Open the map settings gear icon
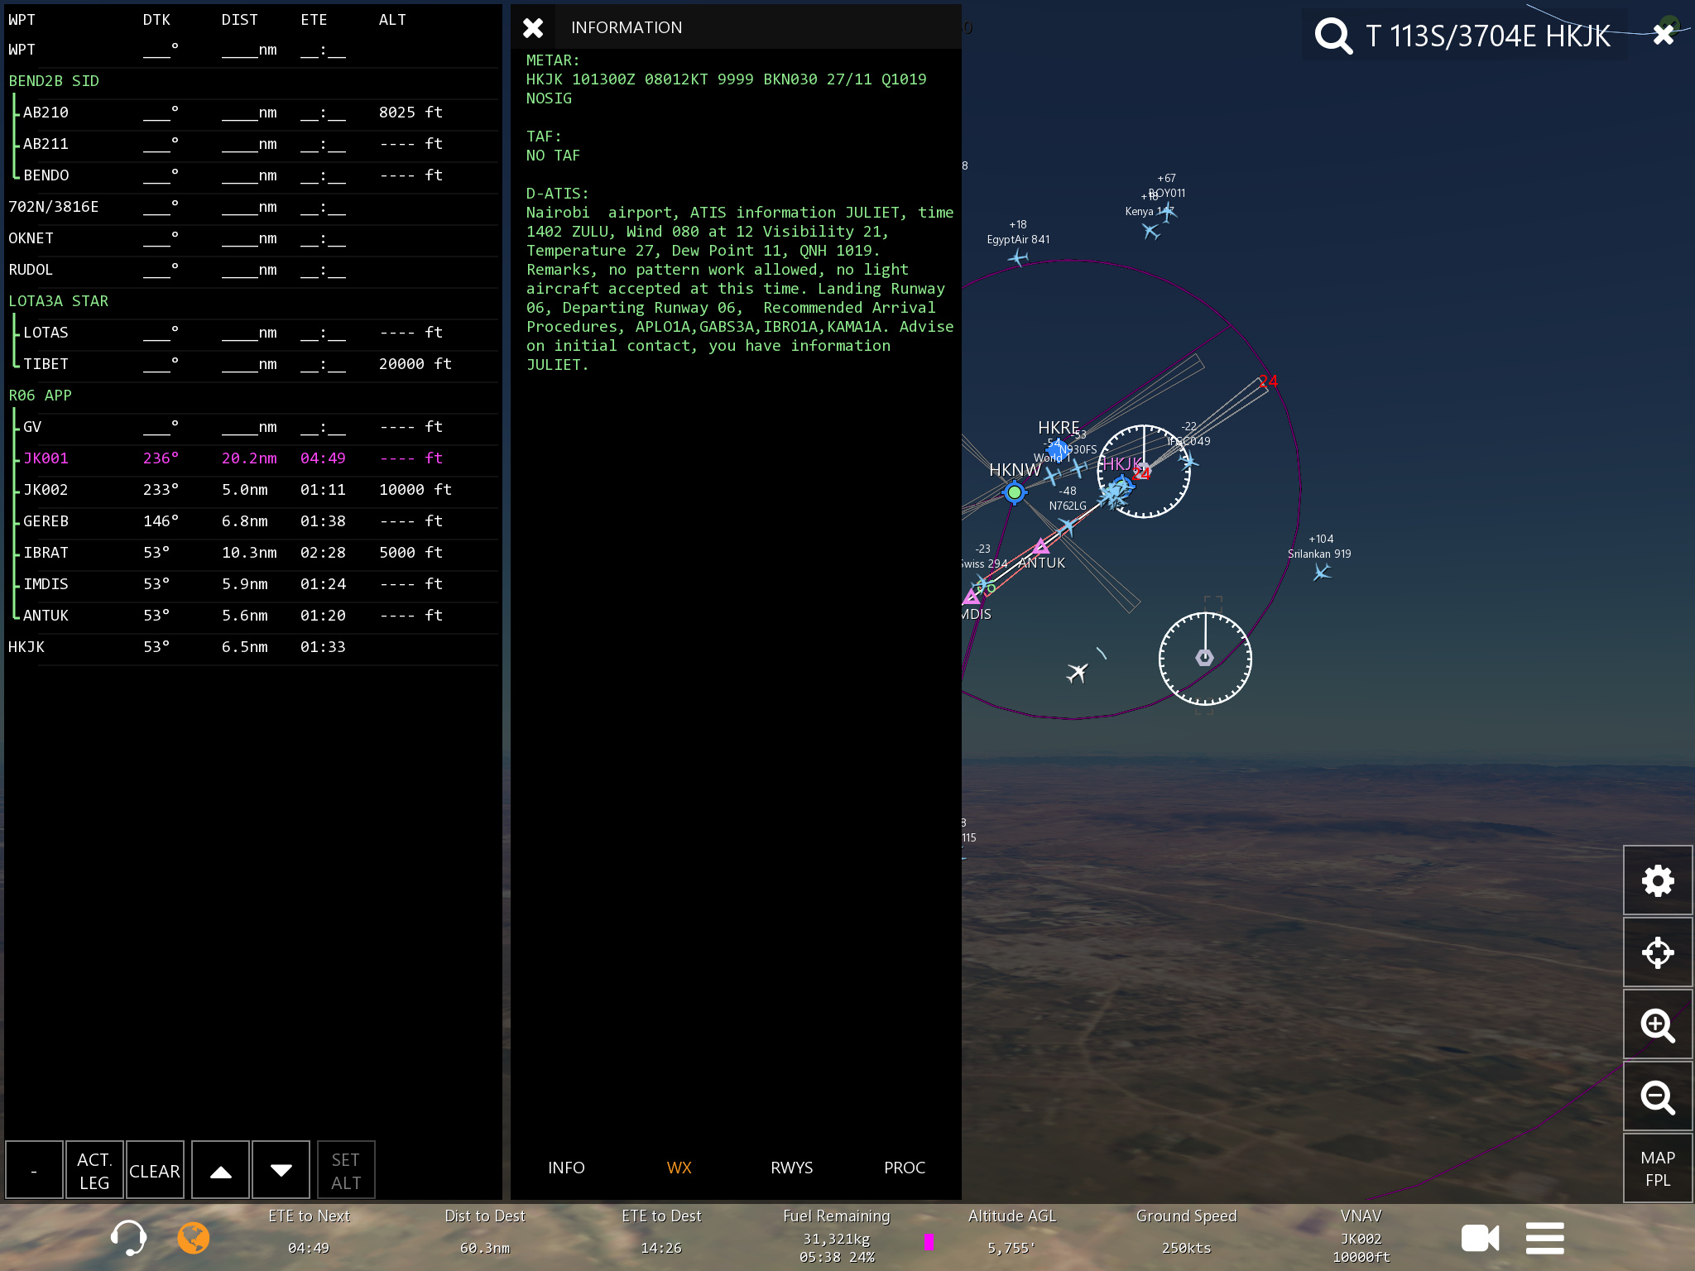Image resolution: width=1695 pixels, height=1271 pixels. 1657,880
